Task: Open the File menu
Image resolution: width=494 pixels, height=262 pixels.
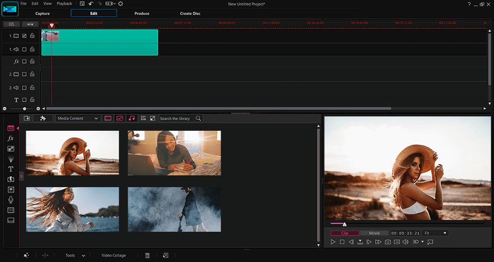Action: (24, 4)
